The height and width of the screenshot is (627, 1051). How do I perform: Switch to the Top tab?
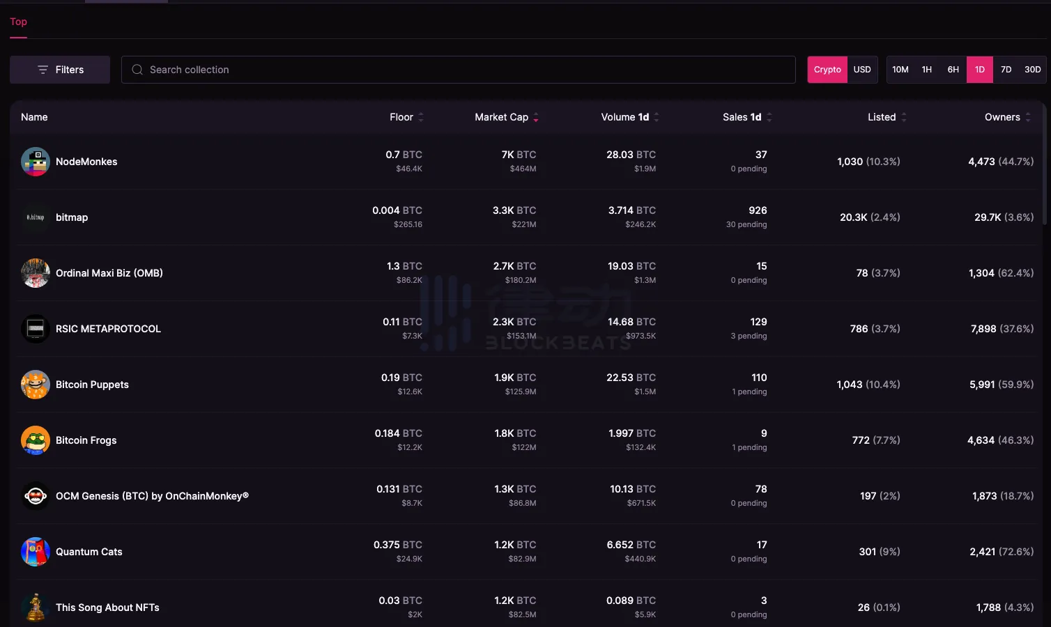(x=18, y=22)
